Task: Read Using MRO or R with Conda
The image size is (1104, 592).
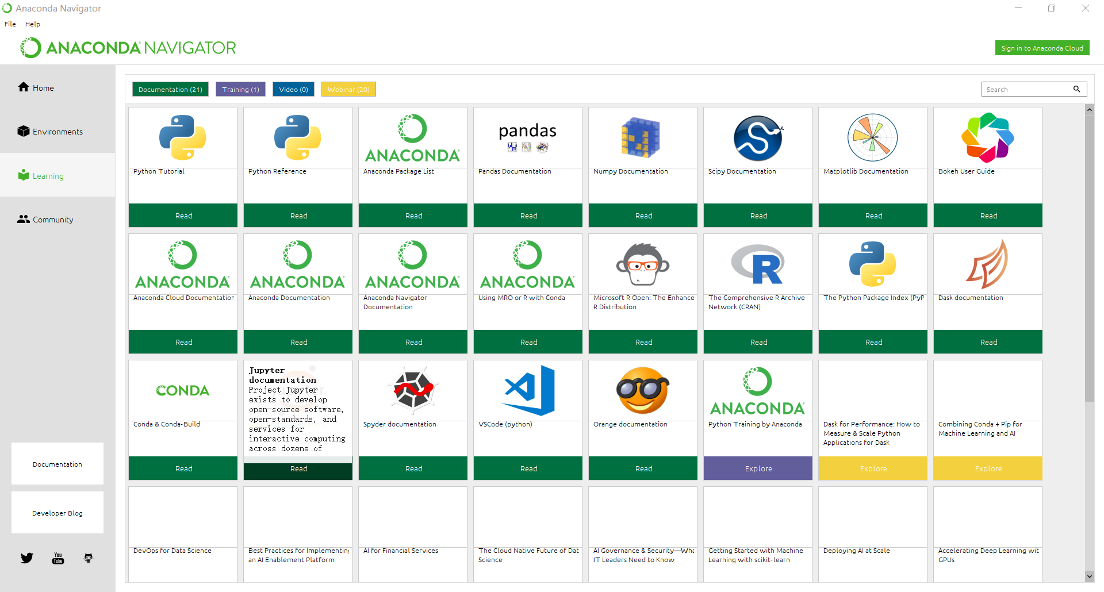Action: click(528, 342)
